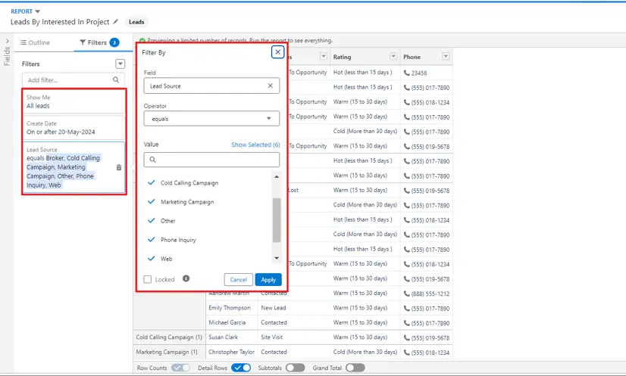Edit report name with the pencil icon
Image resolution: width=626 pixels, height=376 pixels.
tap(116, 21)
